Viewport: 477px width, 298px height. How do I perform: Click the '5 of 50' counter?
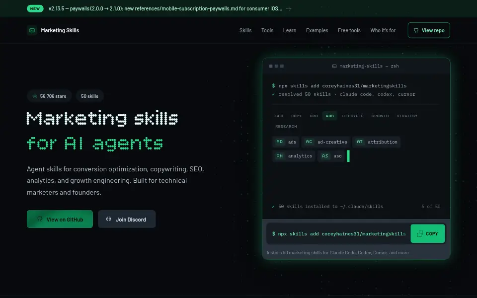point(431,207)
